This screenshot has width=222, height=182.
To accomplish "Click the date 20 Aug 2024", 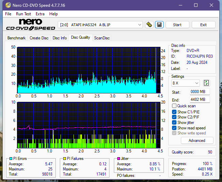I will click(197, 62).
